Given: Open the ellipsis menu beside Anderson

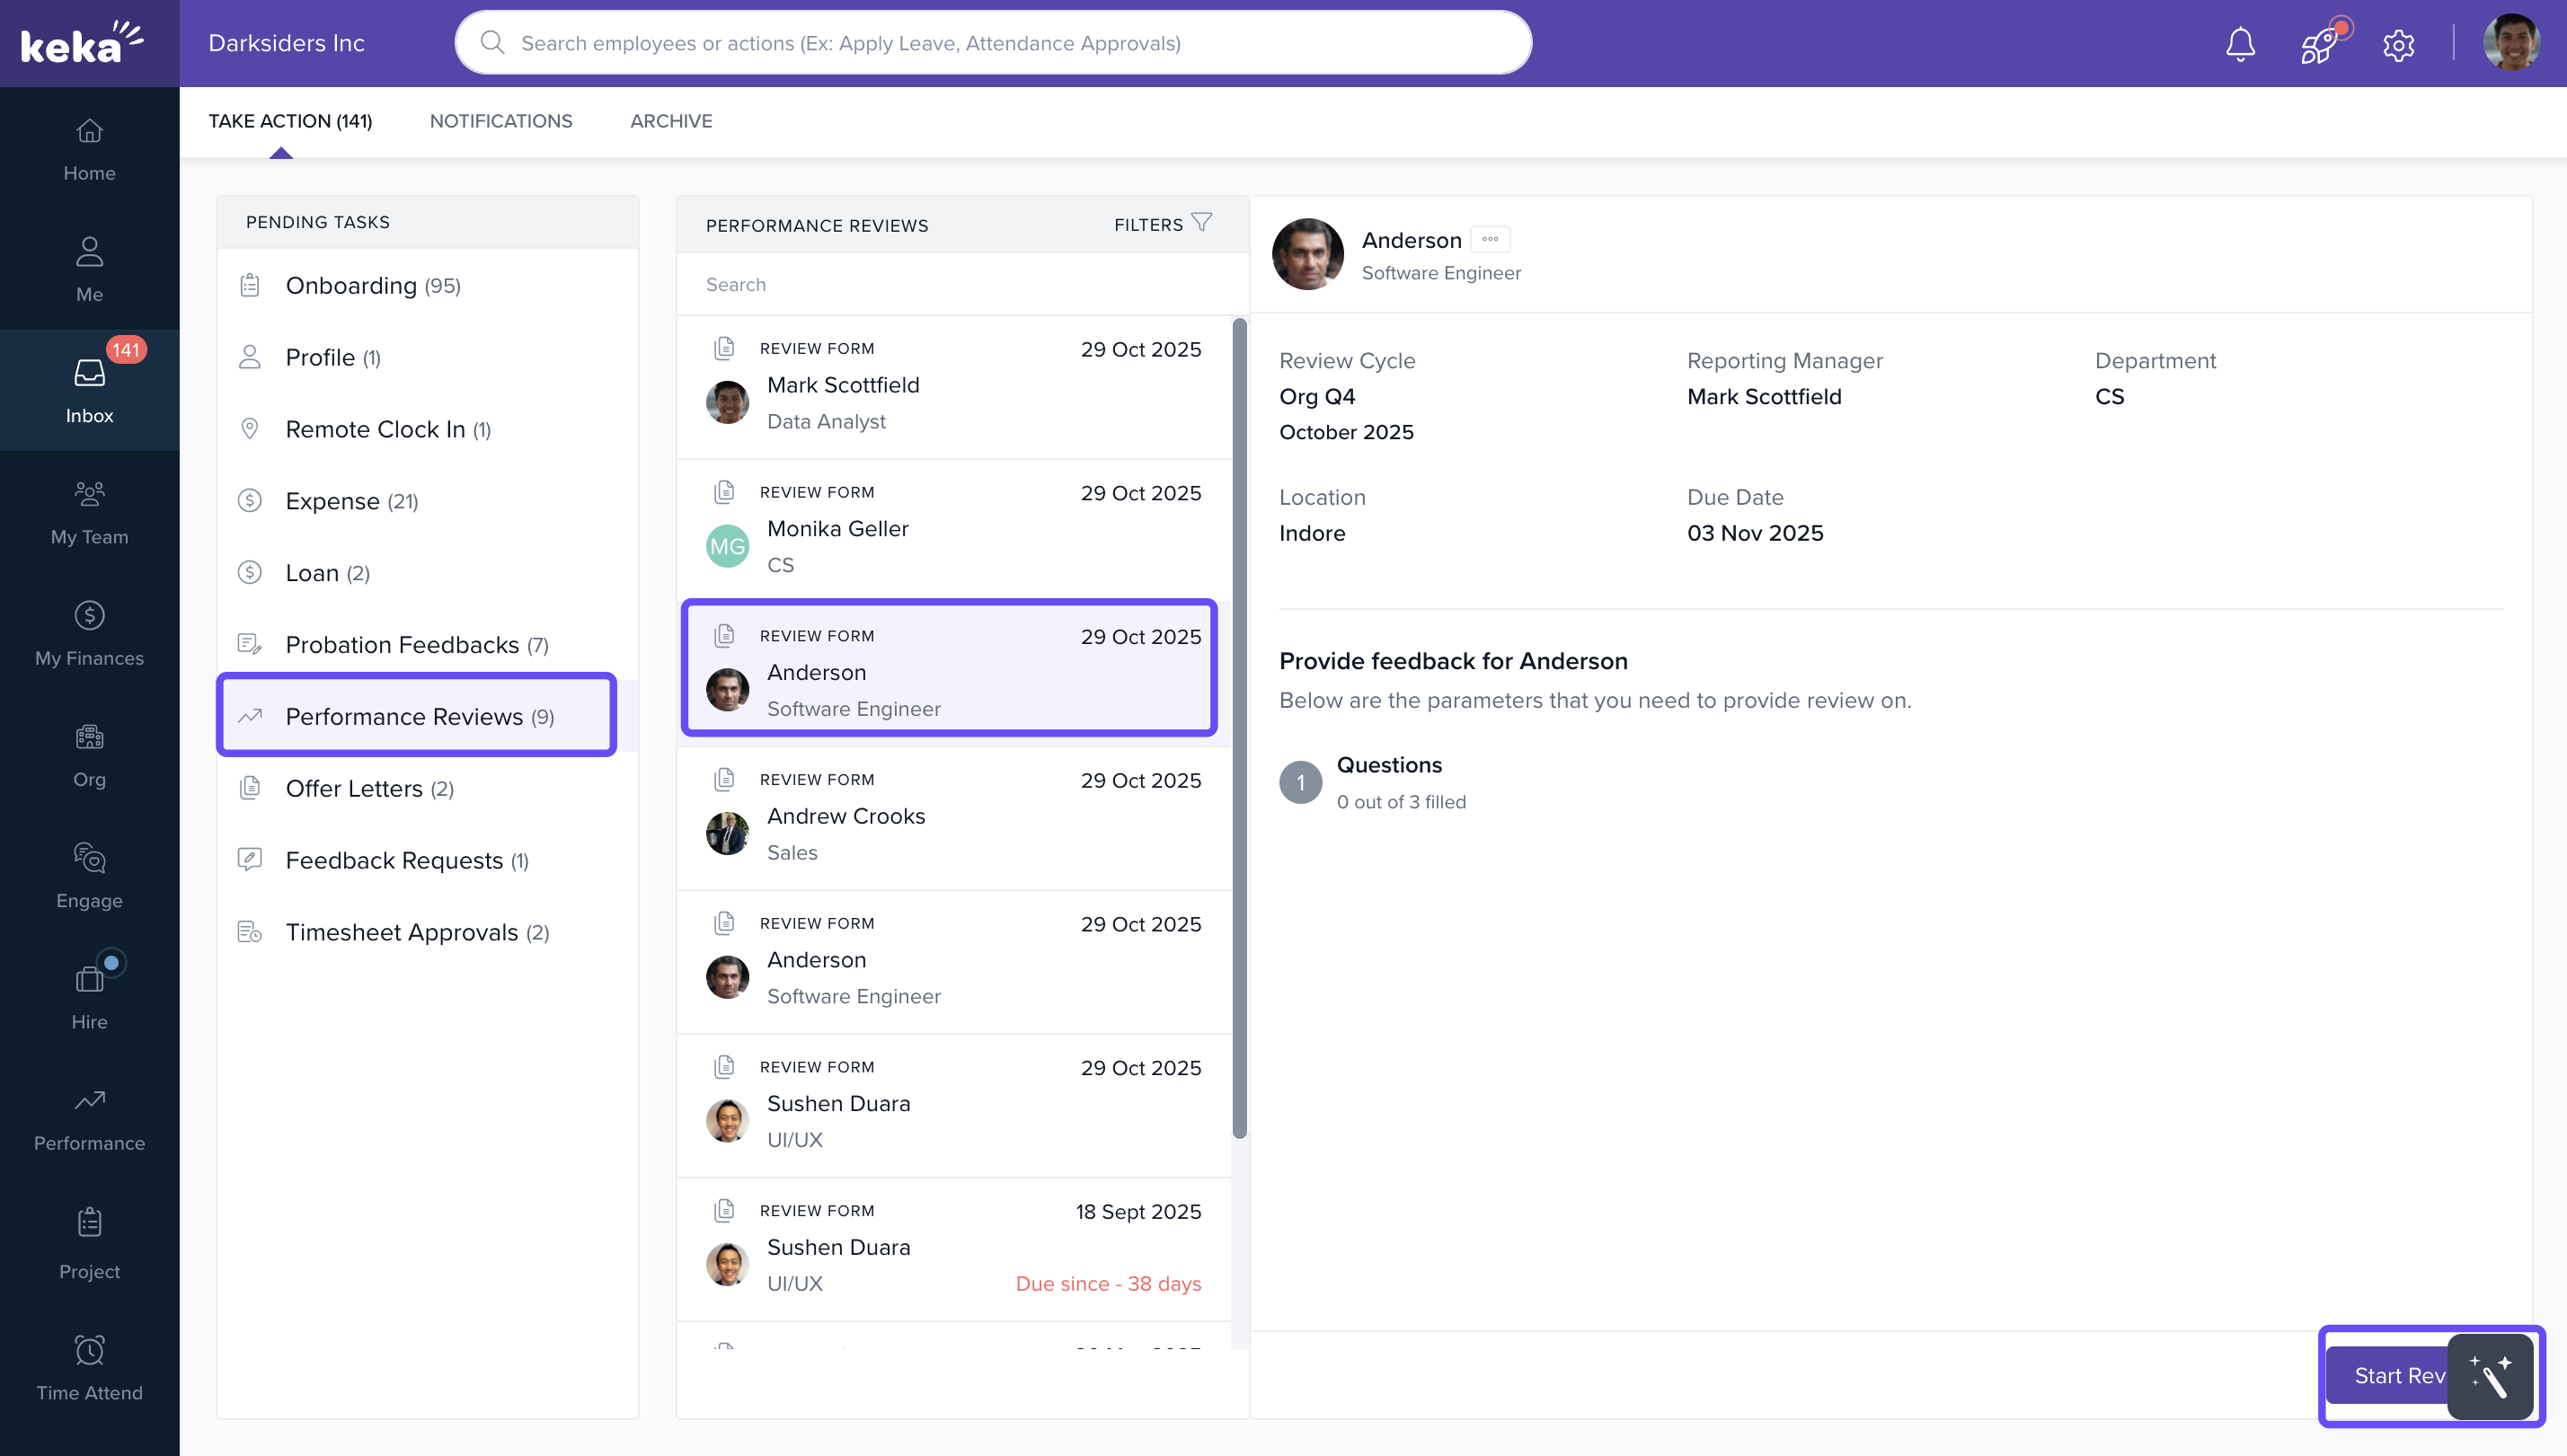Looking at the screenshot, I should (1490, 239).
